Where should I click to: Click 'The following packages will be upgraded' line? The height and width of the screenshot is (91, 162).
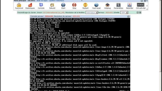pos(50,33)
